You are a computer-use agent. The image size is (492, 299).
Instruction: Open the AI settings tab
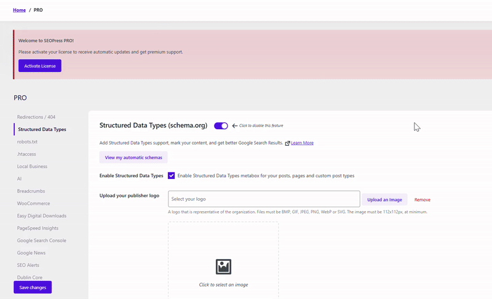tap(20, 178)
